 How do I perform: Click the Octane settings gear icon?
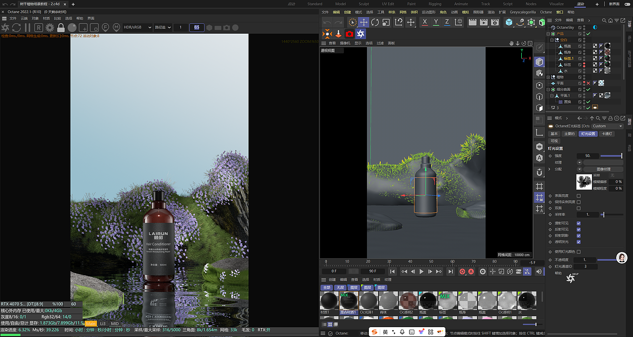point(49,27)
